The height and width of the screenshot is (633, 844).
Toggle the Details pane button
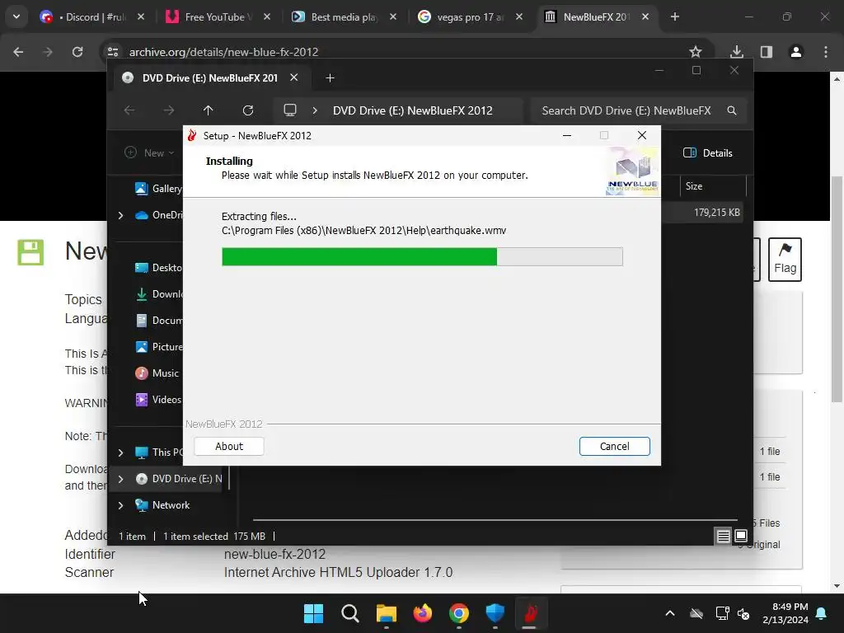(x=707, y=152)
